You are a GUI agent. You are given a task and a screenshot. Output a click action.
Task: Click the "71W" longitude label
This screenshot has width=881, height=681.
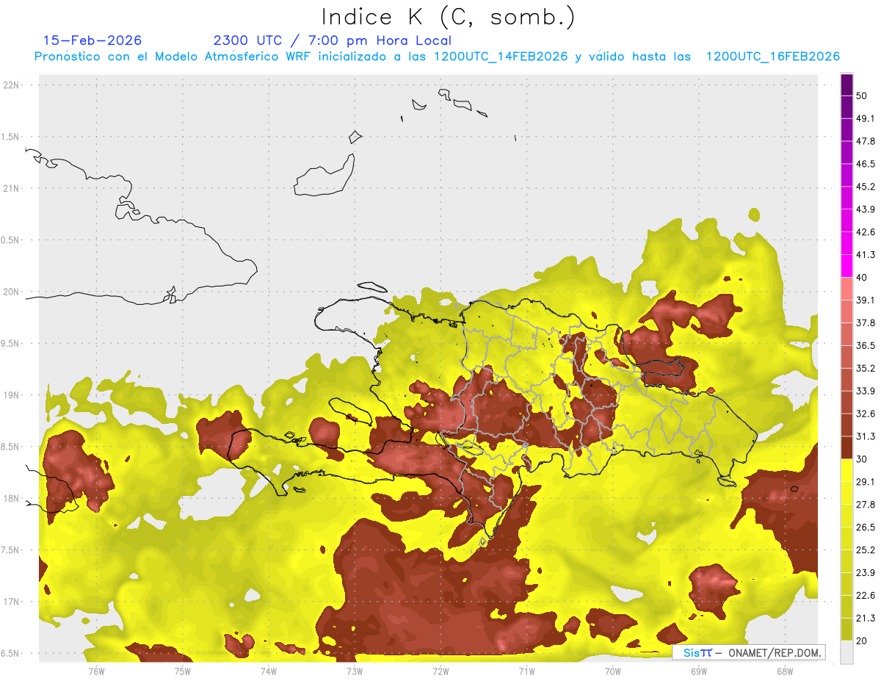point(526,671)
